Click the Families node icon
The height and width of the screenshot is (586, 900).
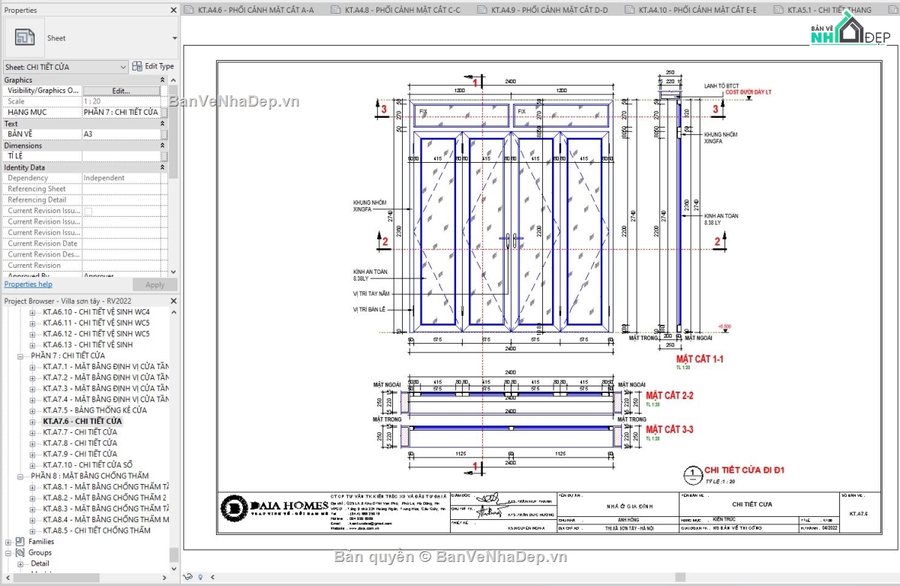click(21, 542)
